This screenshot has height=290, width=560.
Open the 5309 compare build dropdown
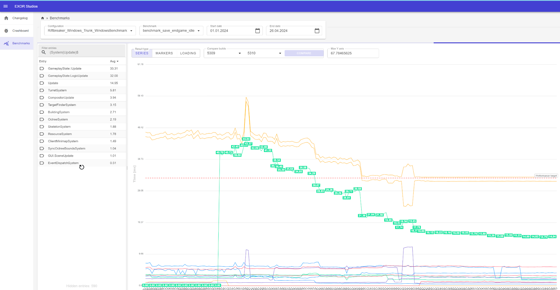coord(240,53)
